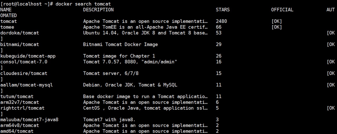Screen dimensions: 337x134
Task: Click the DESCRIPTION column header
Action: tap(98, 10)
